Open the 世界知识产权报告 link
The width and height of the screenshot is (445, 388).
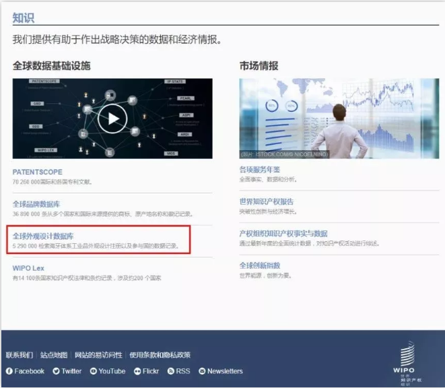267,201
